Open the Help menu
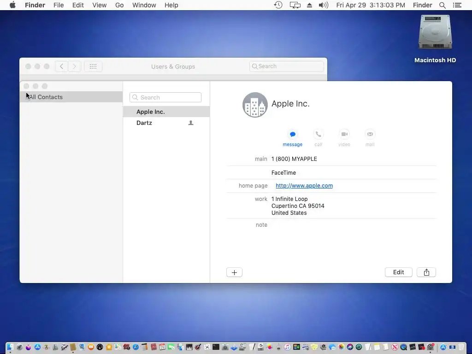 click(171, 5)
